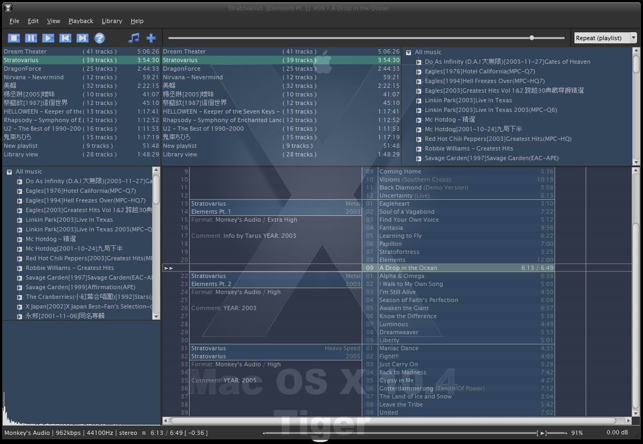The height and width of the screenshot is (444, 643).
Task: Select the U2 – The Best of 1990-2000 playlist
Action: pyautogui.click(x=281, y=129)
